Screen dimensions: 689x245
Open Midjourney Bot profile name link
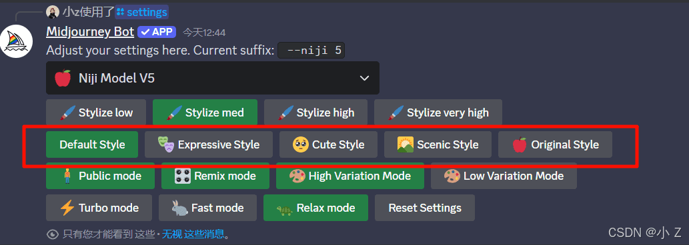tap(90, 32)
